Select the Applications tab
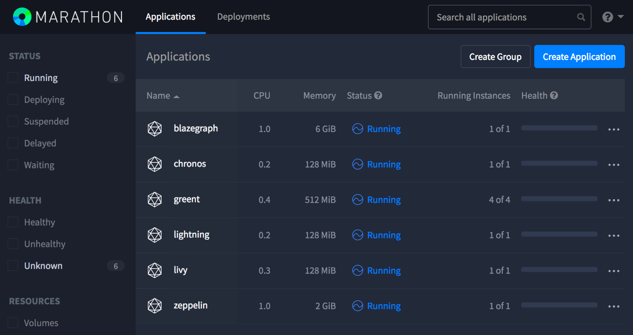Image resolution: width=633 pixels, height=335 pixels. coord(170,17)
